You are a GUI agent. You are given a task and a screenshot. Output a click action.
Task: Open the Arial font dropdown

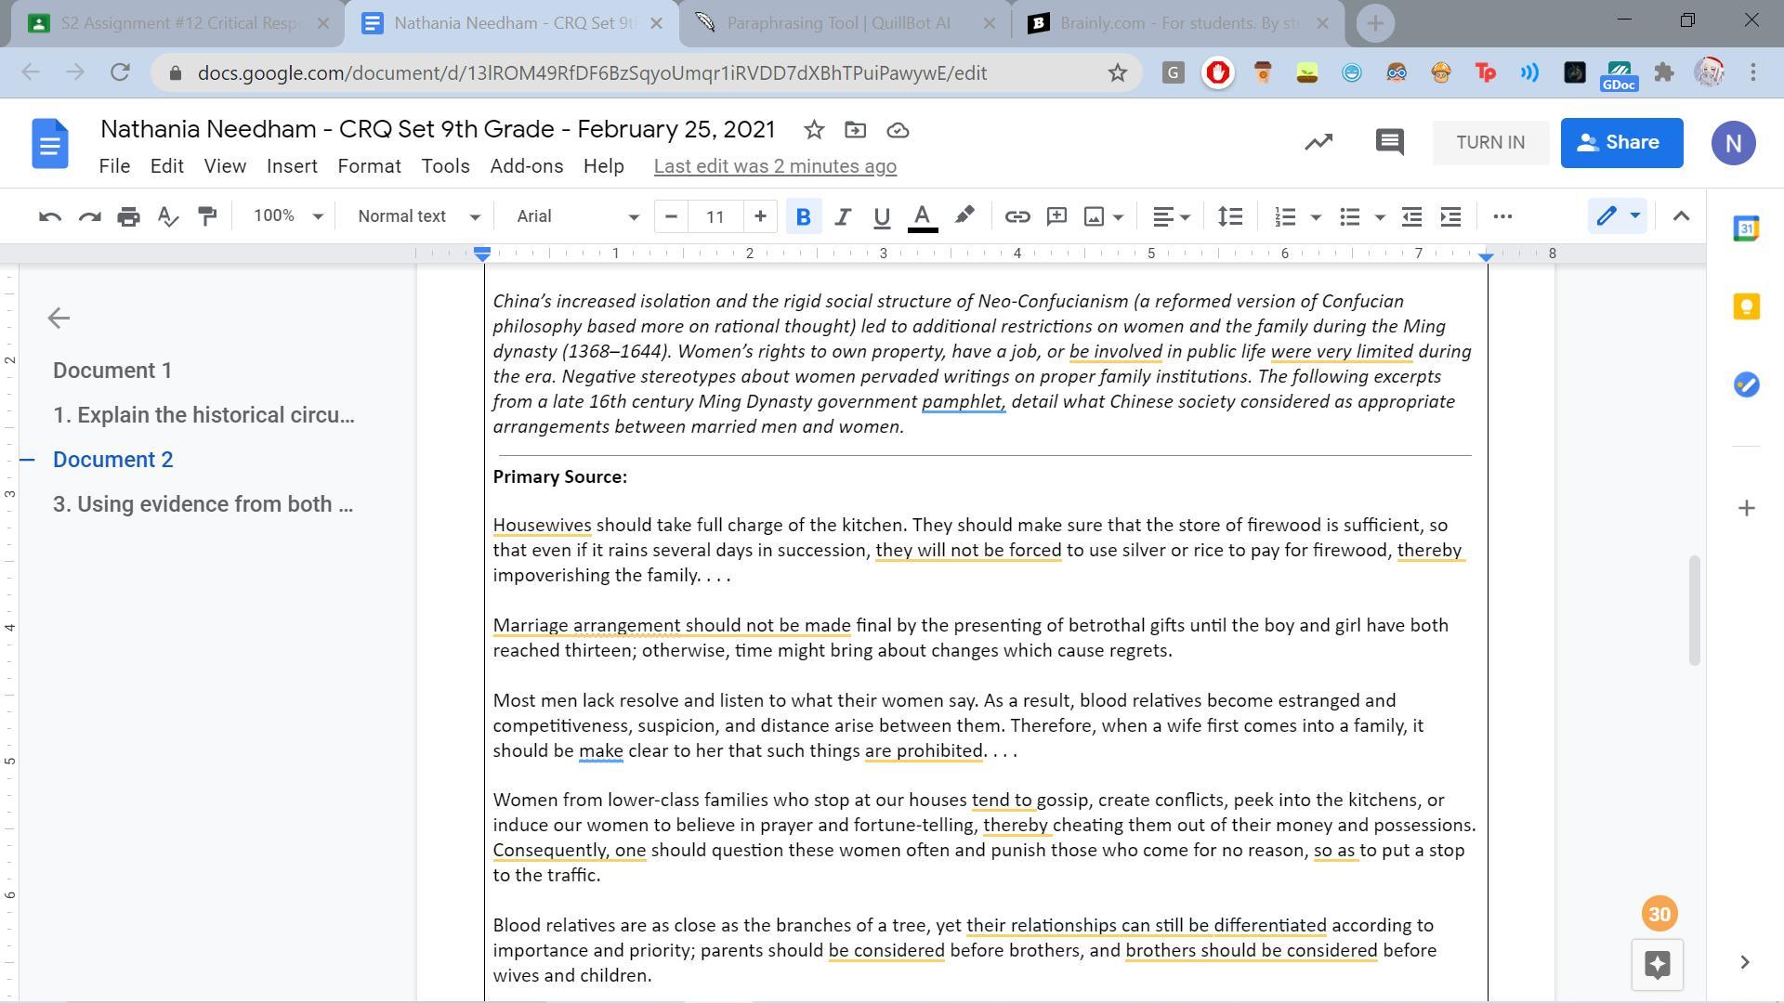coord(577,216)
